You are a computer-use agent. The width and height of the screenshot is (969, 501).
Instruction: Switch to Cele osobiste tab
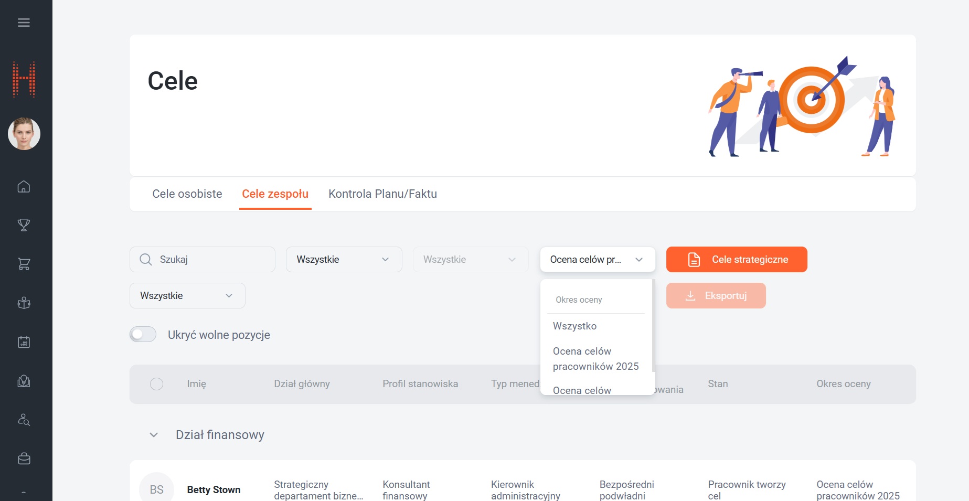coord(187,194)
